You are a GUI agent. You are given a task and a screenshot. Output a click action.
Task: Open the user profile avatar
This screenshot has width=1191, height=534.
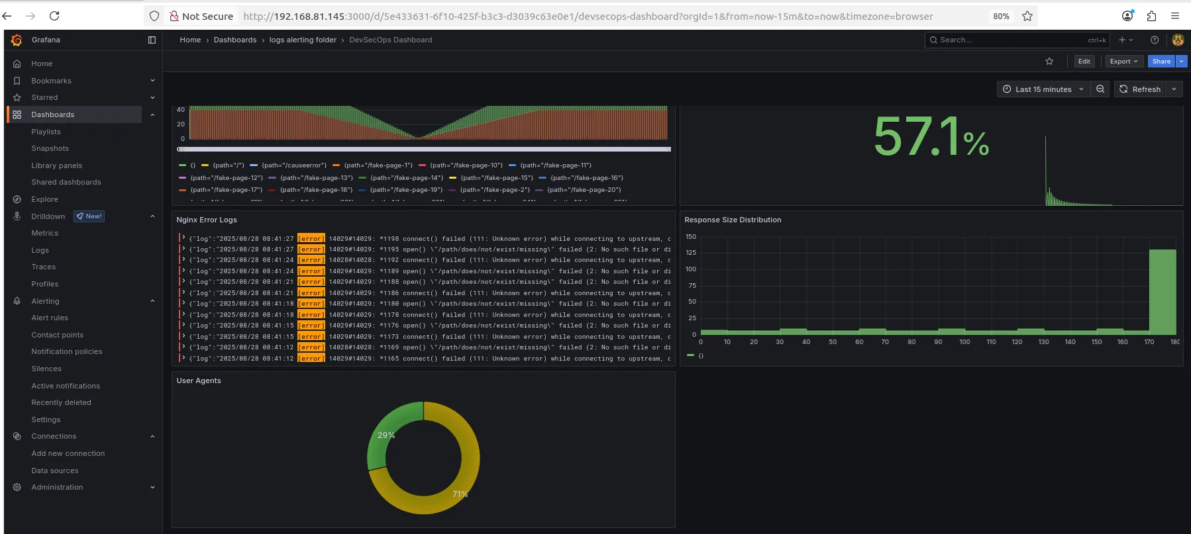point(1178,40)
